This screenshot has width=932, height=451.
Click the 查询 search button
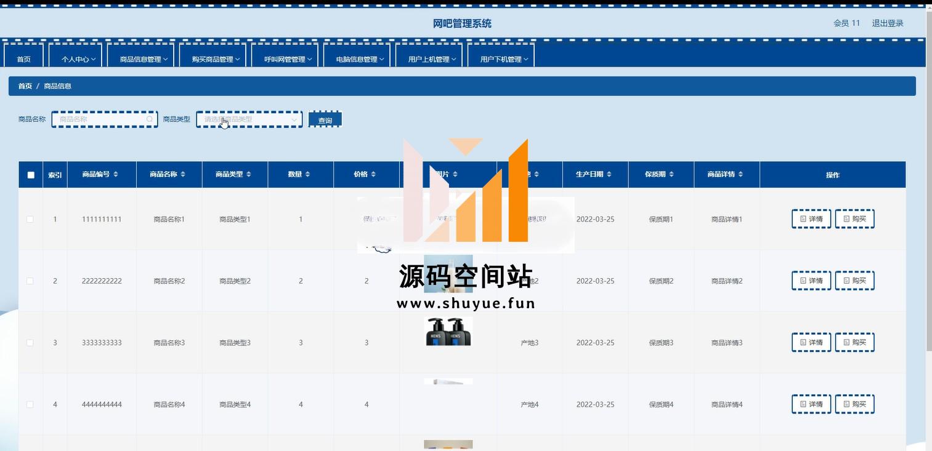coord(325,120)
